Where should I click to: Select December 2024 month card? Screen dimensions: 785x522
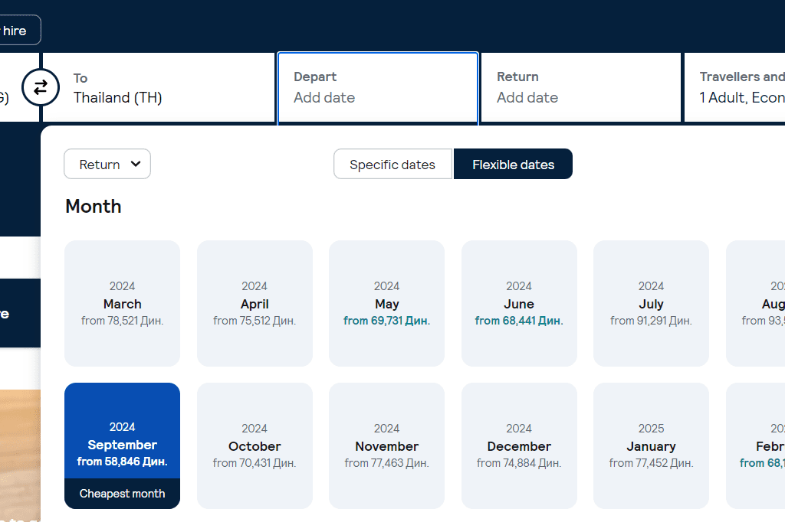click(519, 445)
